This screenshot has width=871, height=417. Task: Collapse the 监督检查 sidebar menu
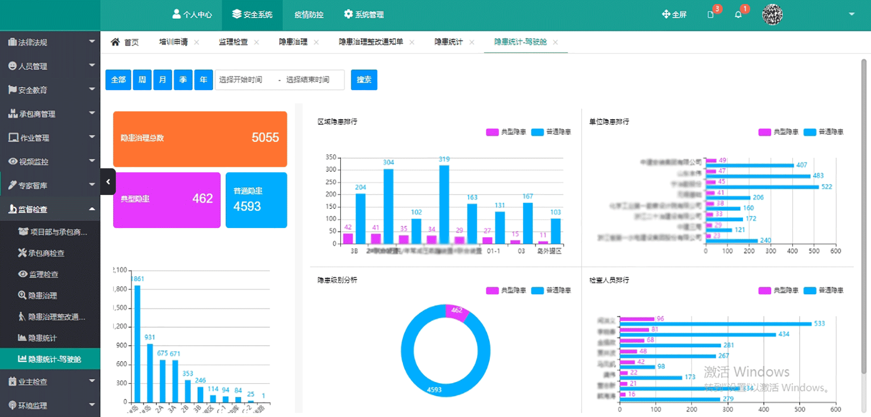tap(50, 209)
